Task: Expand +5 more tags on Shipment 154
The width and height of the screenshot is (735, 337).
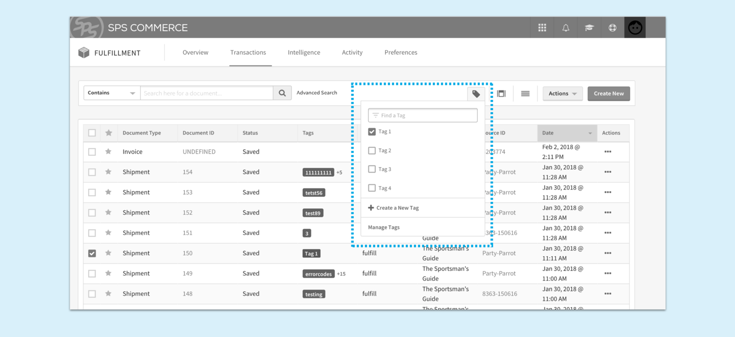Action: pyautogui.click(x=339, y=173)
